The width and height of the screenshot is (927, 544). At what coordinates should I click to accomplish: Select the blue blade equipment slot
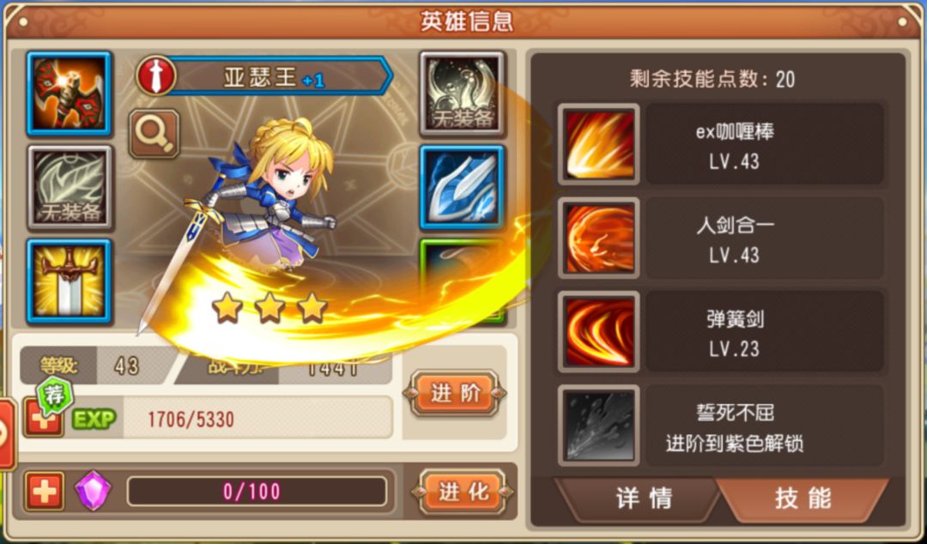pyautogui.click(x=462, y=187)
